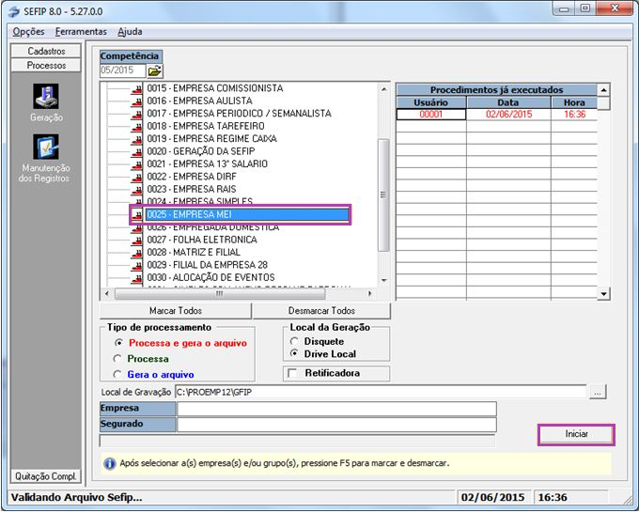Open Manutenção dos Registros icon

point(46,148)
